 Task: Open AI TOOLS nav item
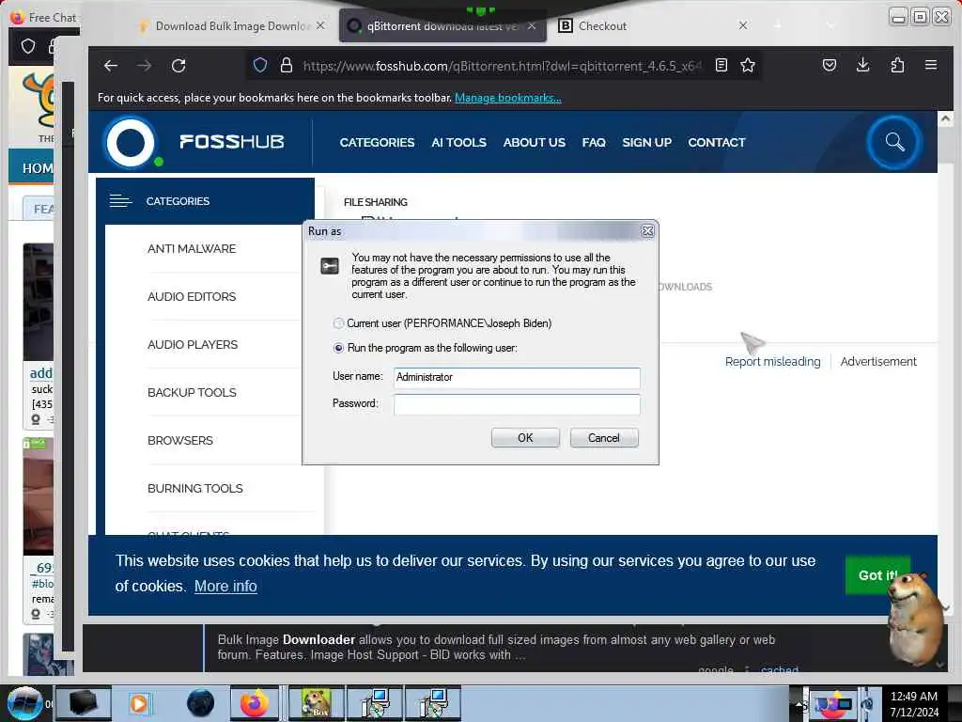pos(458,143)
